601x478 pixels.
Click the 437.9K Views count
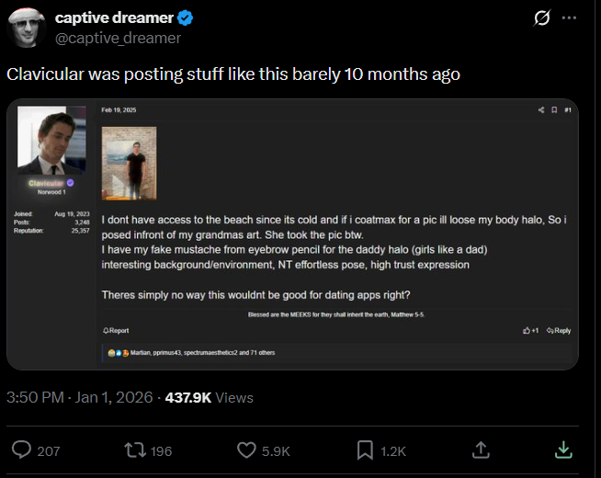coord(209,398)
